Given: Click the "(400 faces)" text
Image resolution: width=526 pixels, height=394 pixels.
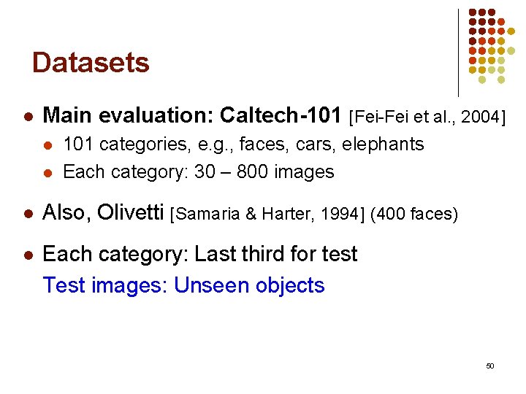Looking at the screenshot, I should pyautogui.click(x=413, y=214).
